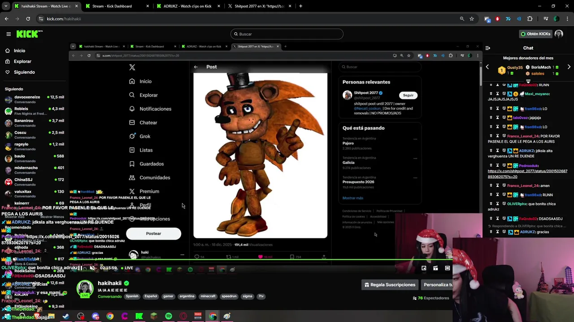Open baulo channel in following list
The height and width of the screenshot is (322, 574).
coord(34,158)
